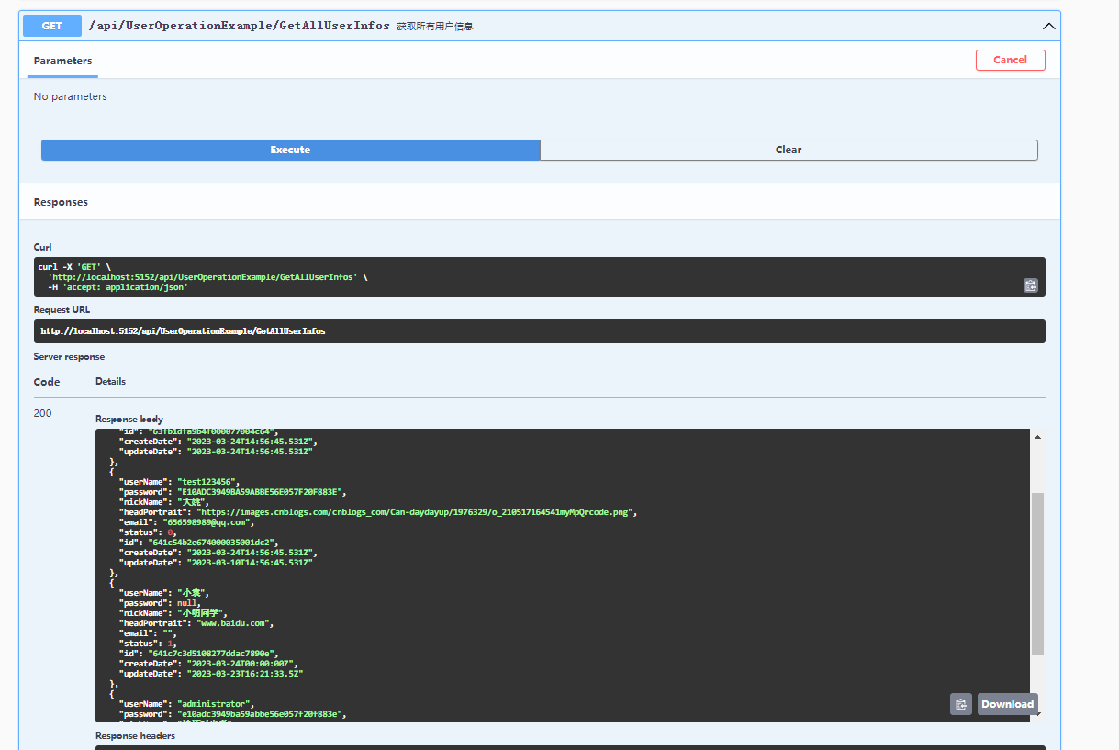Collapse the GetAllUserInfos endpoint panel

point(1048,26)
